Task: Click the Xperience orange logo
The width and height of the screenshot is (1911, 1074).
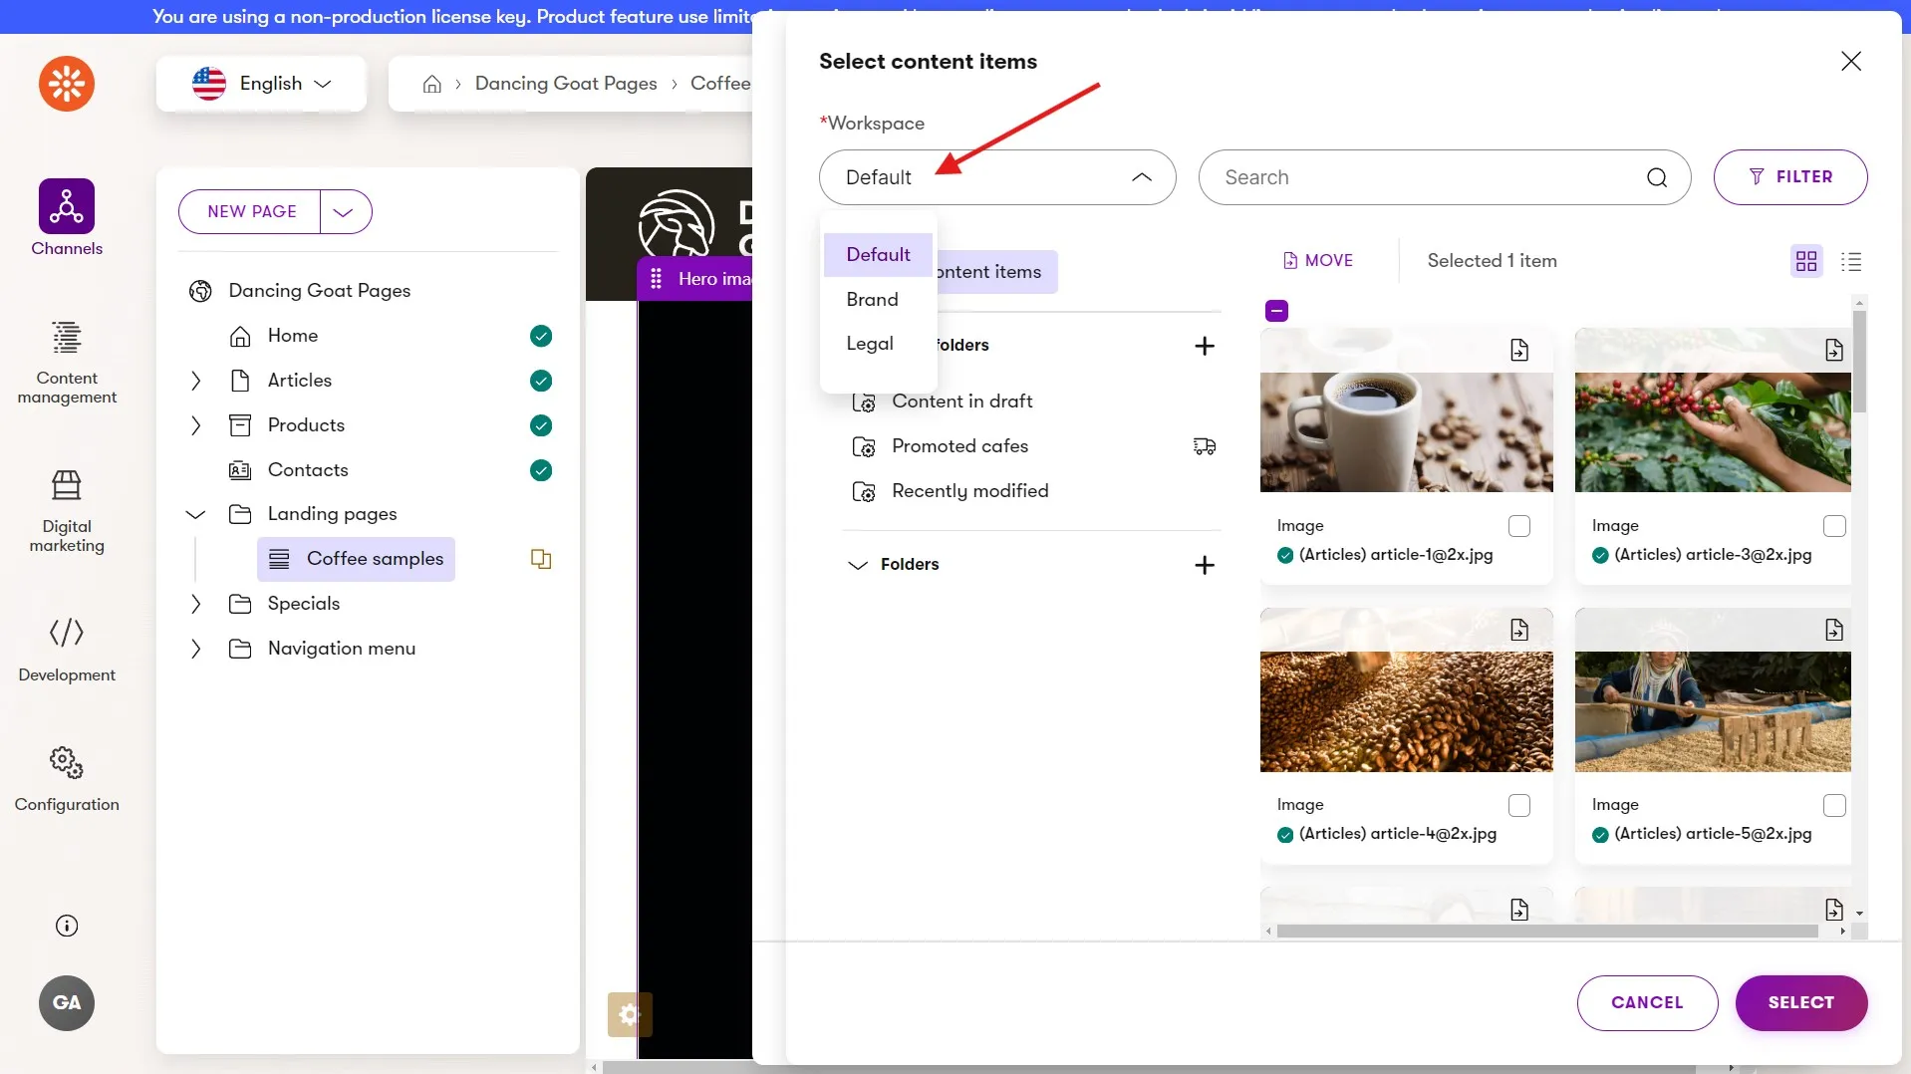Action: (x=67, y=84)
